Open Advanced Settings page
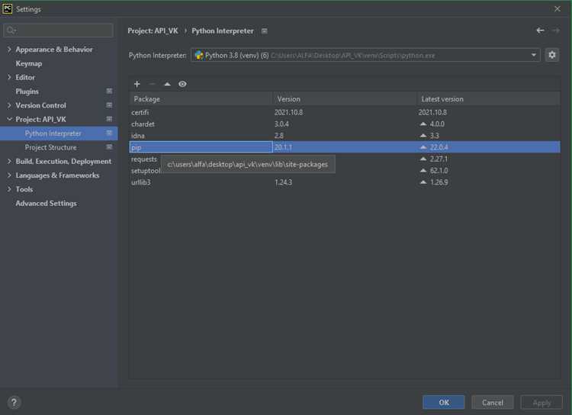Viewport: 572px width, 415px height. click(x=47, y=203)
